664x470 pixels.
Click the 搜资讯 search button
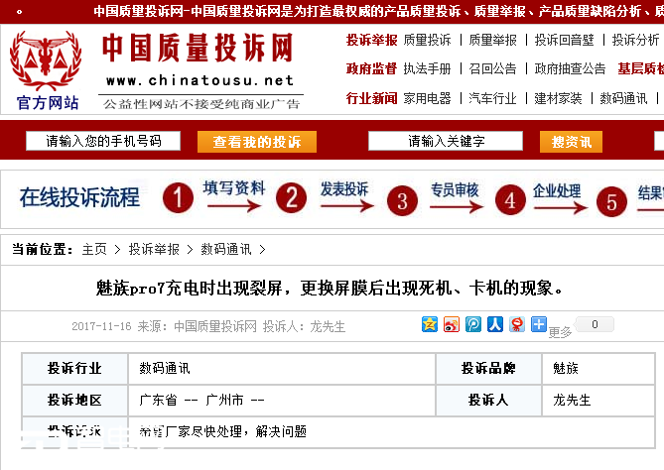pyautogui.click(x=571, y=142)
